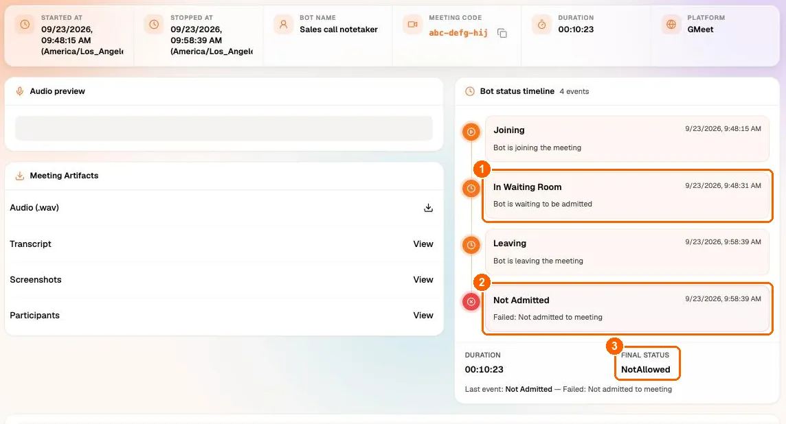Select the 'Meeting Artifacts' heading
The width and height of the screenshot is (786, 424).
click(64, 176)
